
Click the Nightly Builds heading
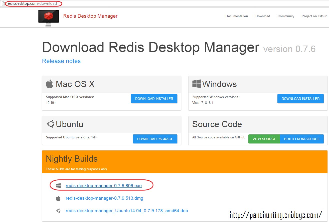click(x=72, y=159)
